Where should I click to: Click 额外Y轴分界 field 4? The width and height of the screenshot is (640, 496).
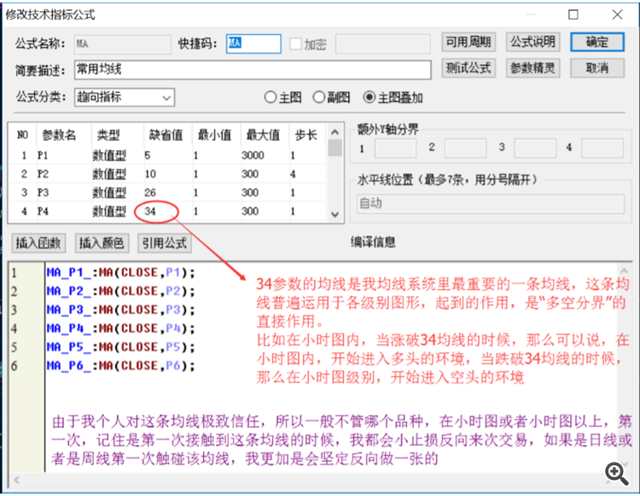point(602,148)
